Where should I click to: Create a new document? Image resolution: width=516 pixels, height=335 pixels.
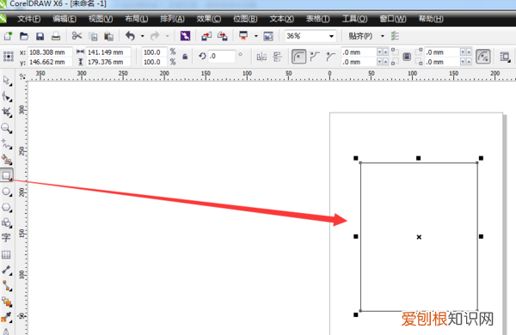(x=8, y=36)
